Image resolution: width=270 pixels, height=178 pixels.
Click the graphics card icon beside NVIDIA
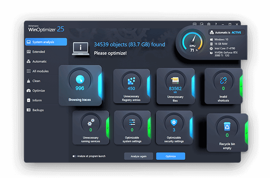[211, 53]
